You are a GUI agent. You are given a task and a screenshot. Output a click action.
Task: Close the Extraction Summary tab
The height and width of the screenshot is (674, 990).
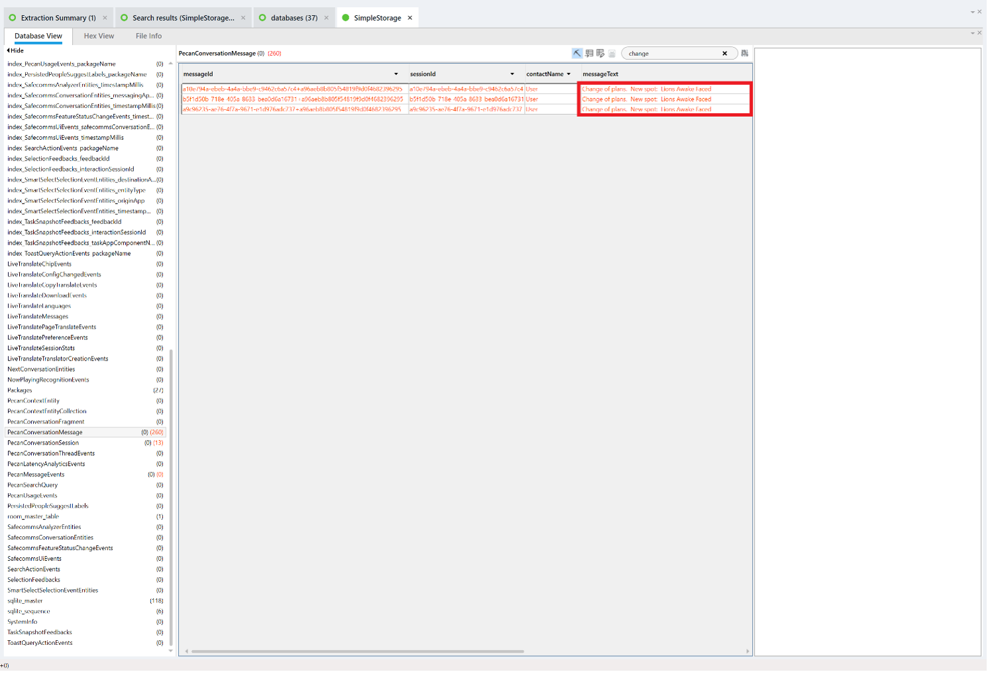pos(105,18)
